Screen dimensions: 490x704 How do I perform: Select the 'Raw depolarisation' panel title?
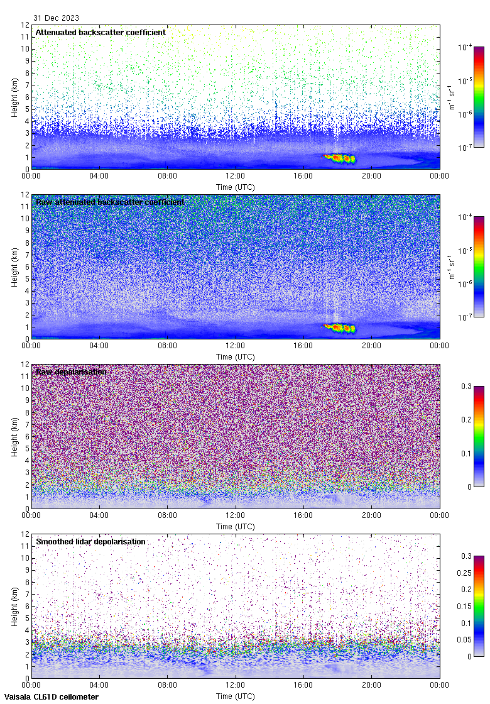pyautogui.click(x=70, y=371)
